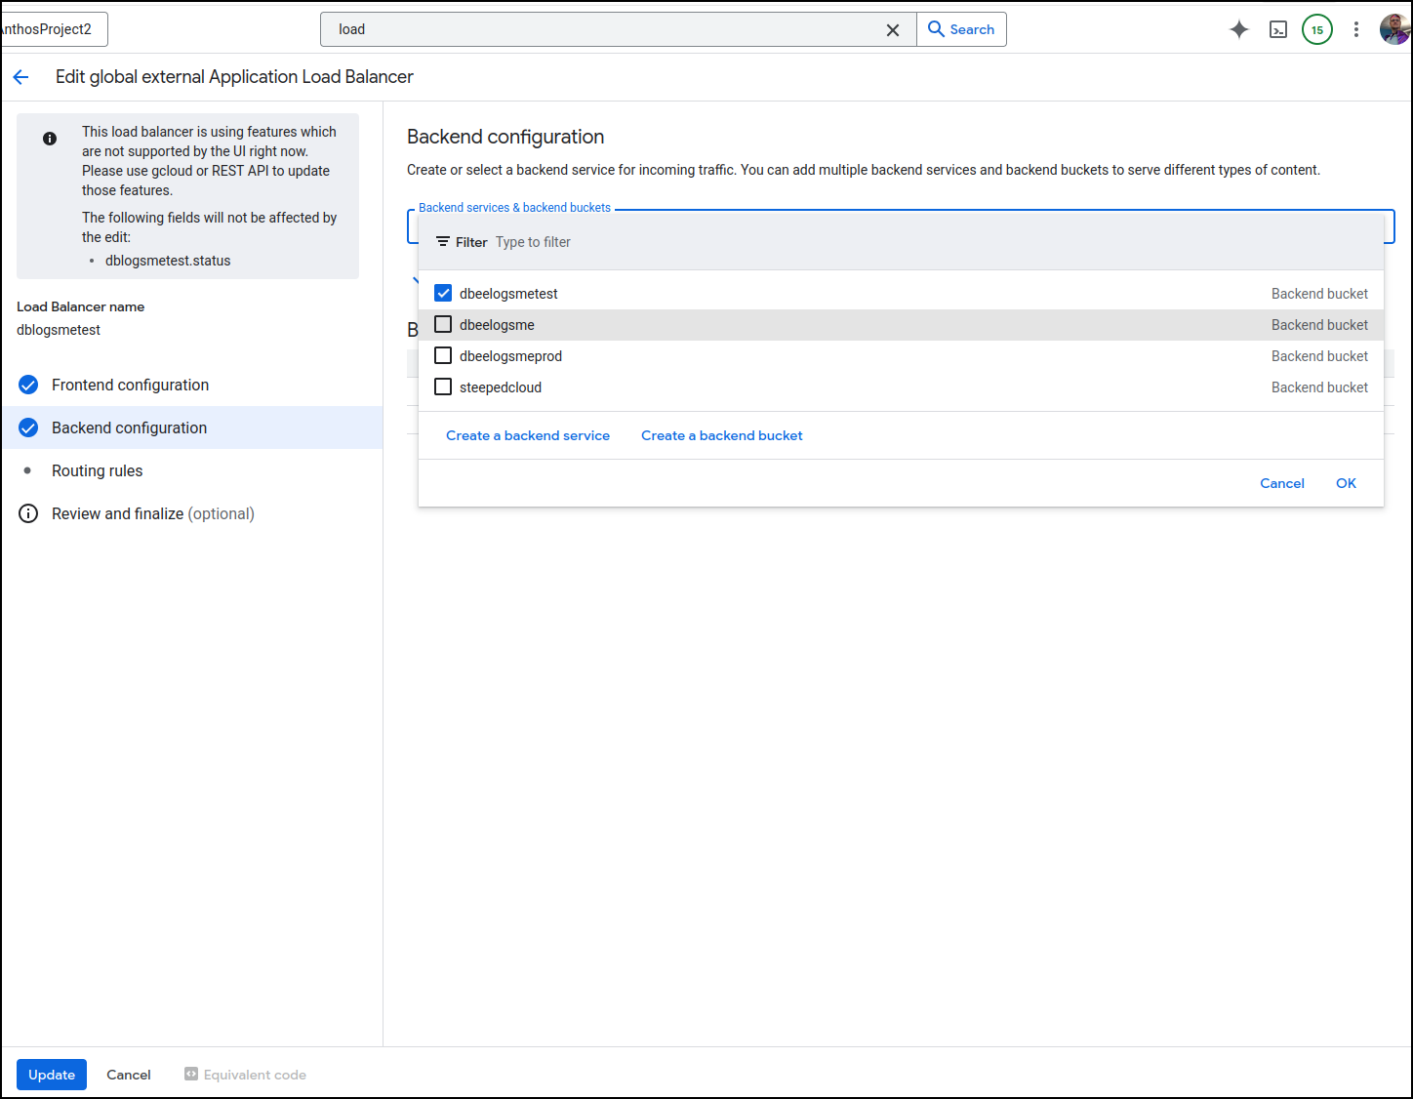
Task: Activate Cloud Shell terminal icon
Action: pyautogui.click(x=1277, y=29)
